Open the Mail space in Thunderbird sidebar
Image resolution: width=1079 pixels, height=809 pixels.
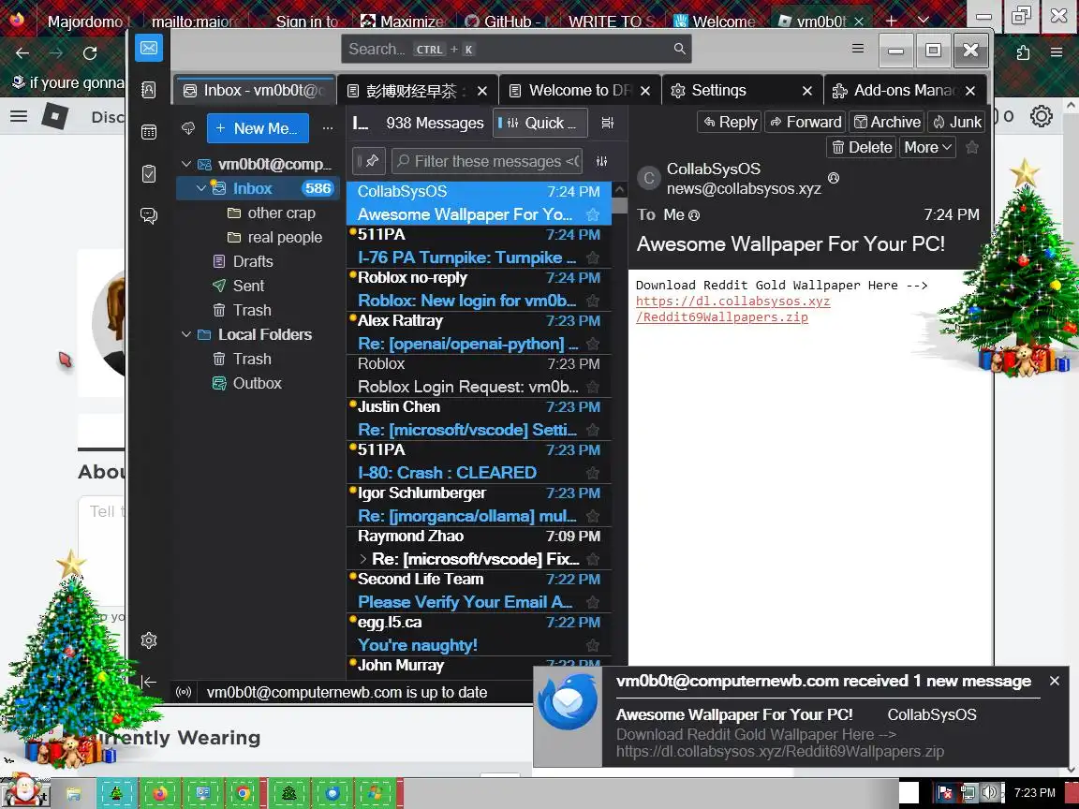pyautogui.click(x=149, y=48)
